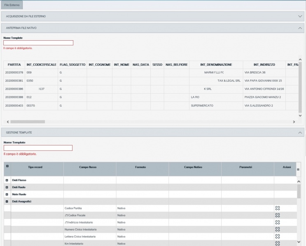Image resolution: width=306 pixels, height=246 pixels.
Task: Remove the Numero Civico Intestatario row mapping
Action: point(277,229)
